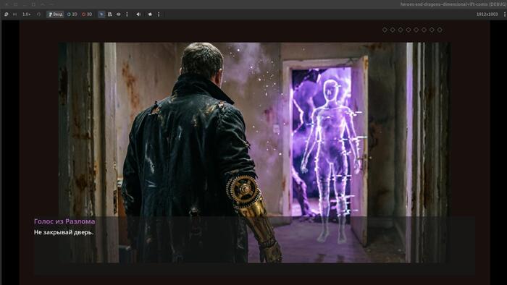This screenshot has width=507, height=285.
Task: Click the 1912x1003 window size label
Action: [487, 14]
